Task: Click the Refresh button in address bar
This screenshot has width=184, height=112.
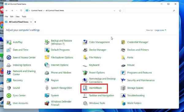Action: (x=120, y=11)
